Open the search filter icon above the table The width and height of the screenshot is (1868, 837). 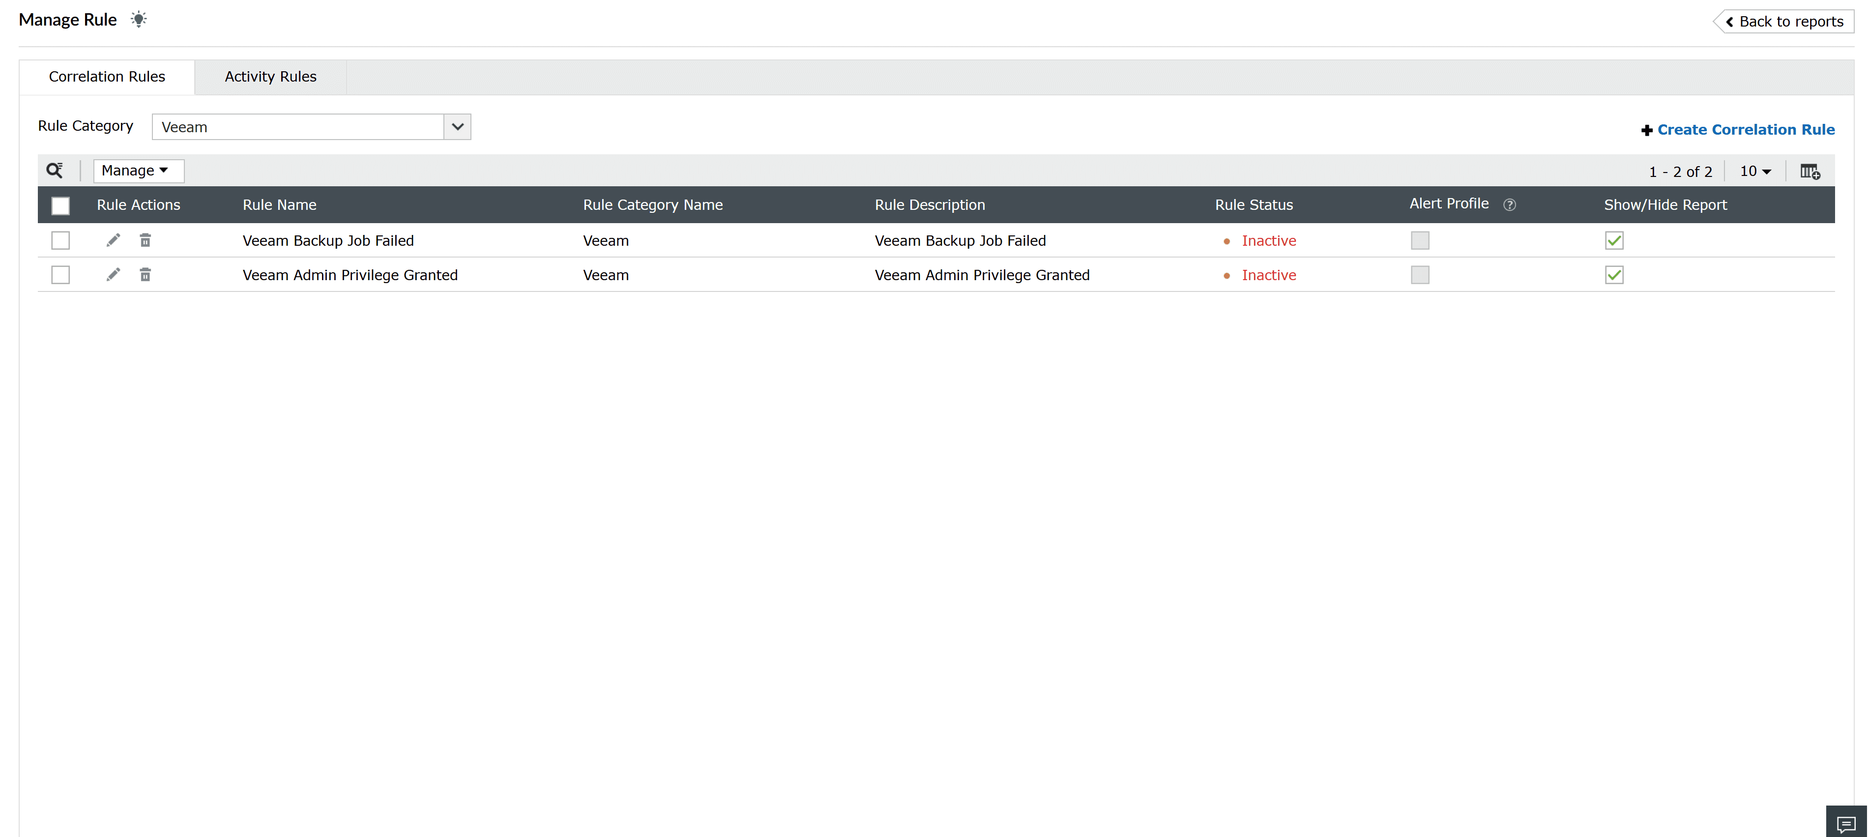[55, 171]
